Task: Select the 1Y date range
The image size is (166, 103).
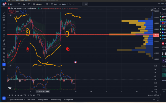Action: pyautogui.click(x=28, y=95)
